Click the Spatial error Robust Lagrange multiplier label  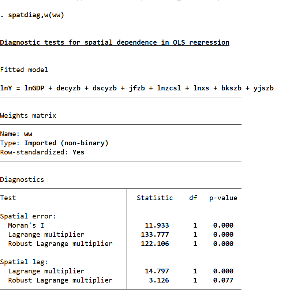[60, 243]
